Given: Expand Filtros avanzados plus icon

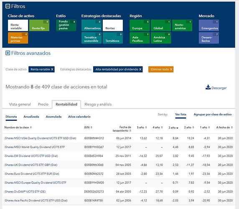Looking at the screenshot, I should point(8,53).
